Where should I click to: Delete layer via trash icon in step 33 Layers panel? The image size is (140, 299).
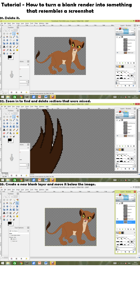[134, 229]
